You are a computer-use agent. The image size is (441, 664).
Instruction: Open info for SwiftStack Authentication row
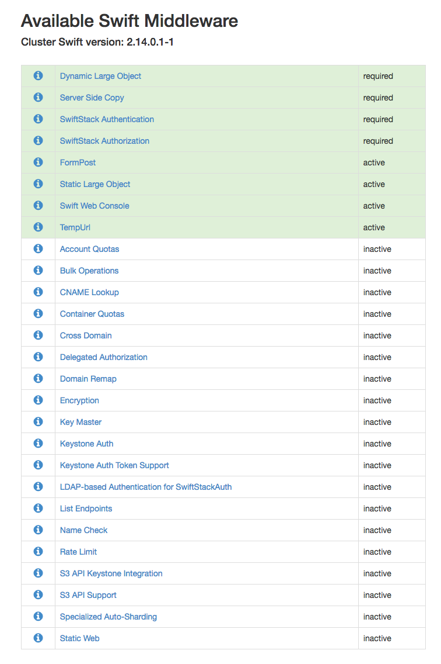38,119
